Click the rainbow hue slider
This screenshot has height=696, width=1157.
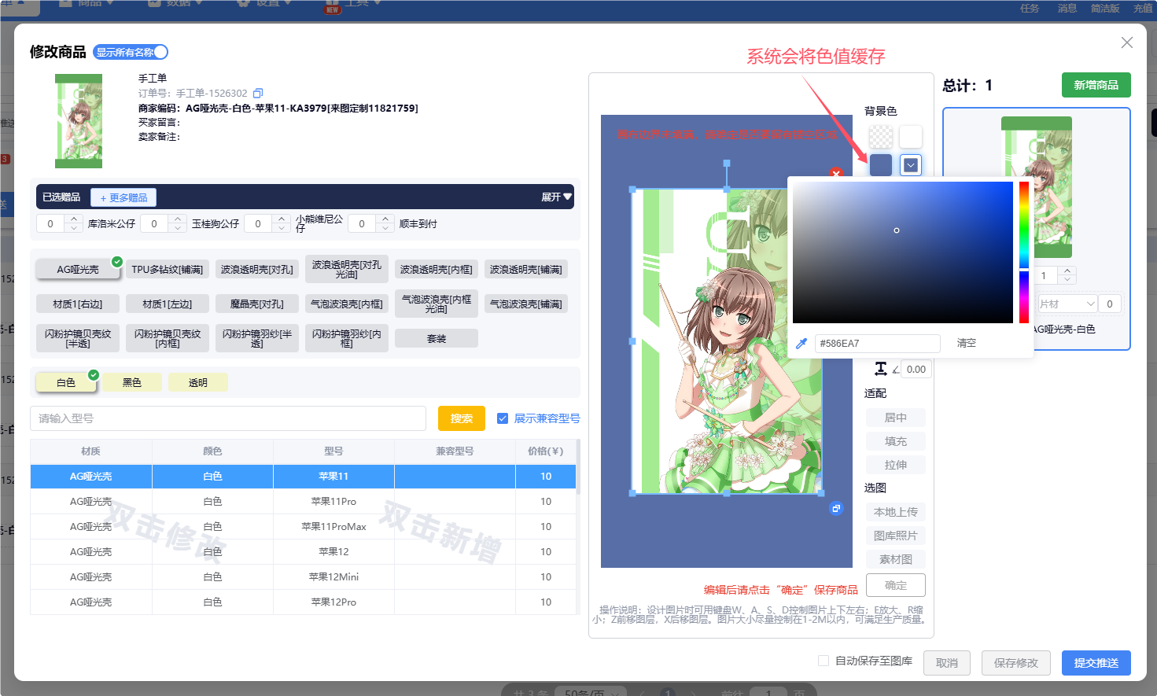click(1024, 252)
